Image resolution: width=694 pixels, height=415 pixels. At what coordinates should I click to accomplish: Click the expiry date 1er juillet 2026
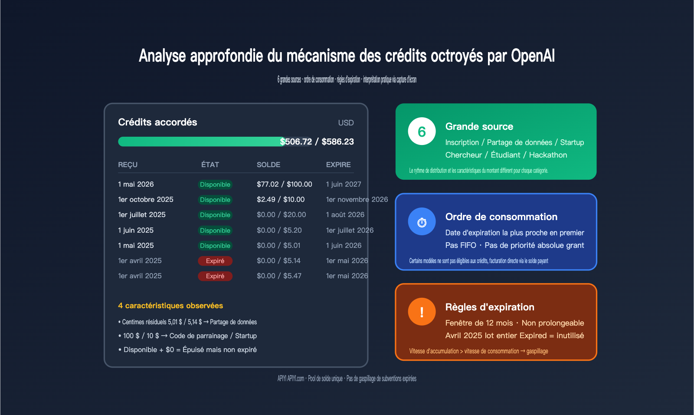coord(350,230)
